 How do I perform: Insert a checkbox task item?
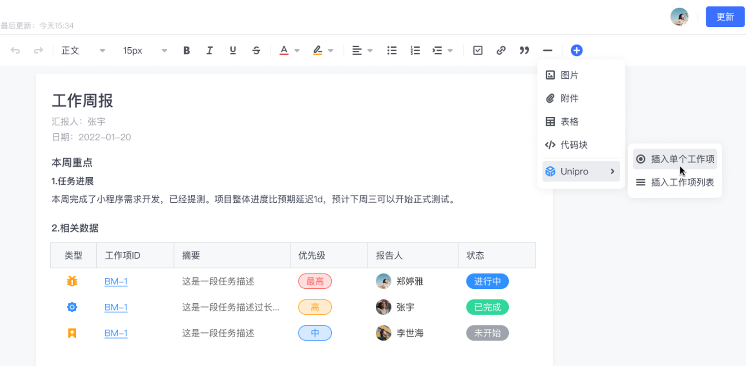tap(477, 50)
